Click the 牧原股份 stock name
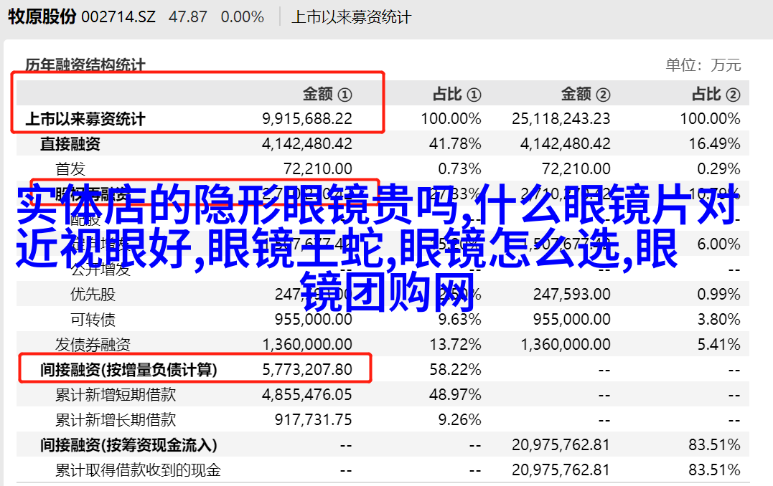This screenshot has height=486, width=773. tap(42, 16)
